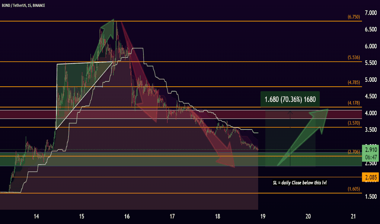Click the 6.500 price axis value
This screenshot has height=224, width=380.
(371, 30)
